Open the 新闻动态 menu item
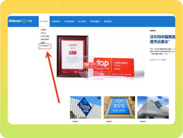The image size is (183, 138). pyautogui.click(x=56, y=22)
